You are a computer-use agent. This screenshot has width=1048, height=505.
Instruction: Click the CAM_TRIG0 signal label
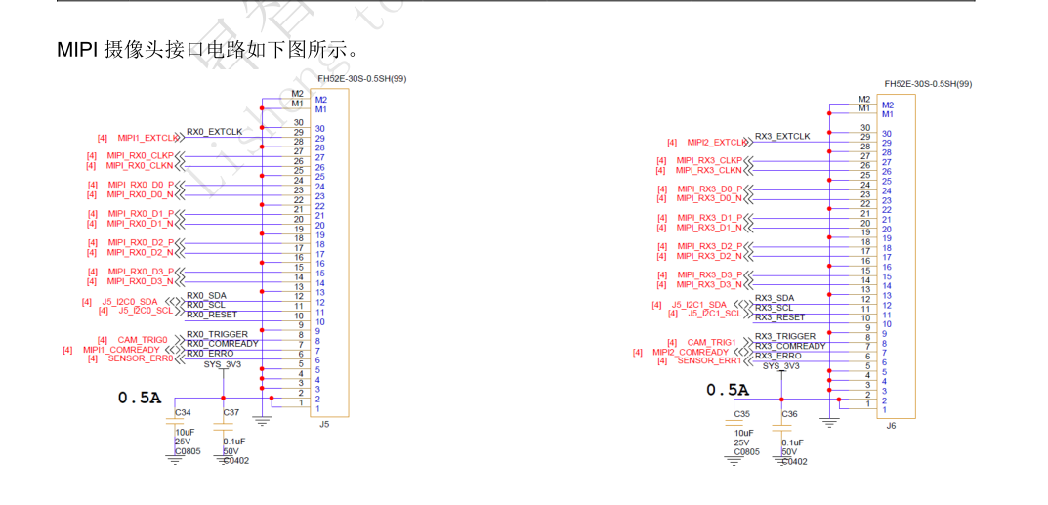(143, 340)
